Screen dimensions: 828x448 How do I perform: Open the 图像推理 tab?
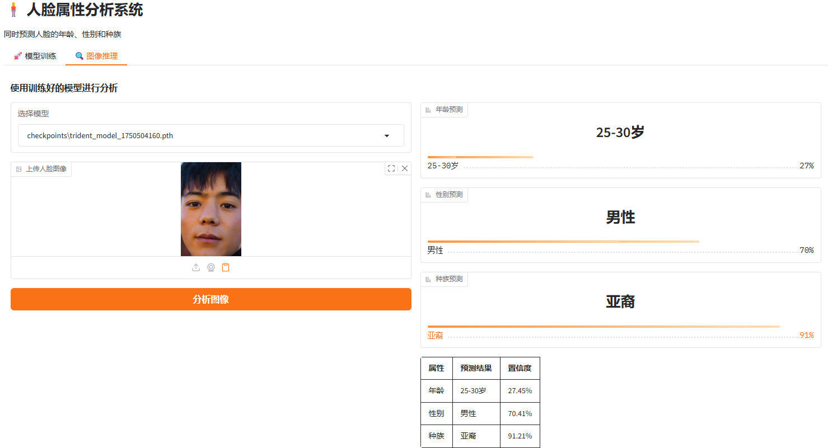[96, 56]
